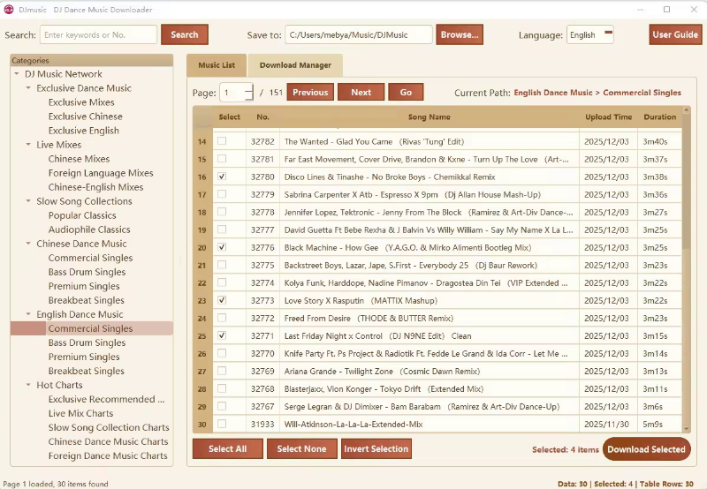The image size is (707, 489).
Task: Tick the checkbox for The Wanted - Glad You Came
Action: click(222, 141)
